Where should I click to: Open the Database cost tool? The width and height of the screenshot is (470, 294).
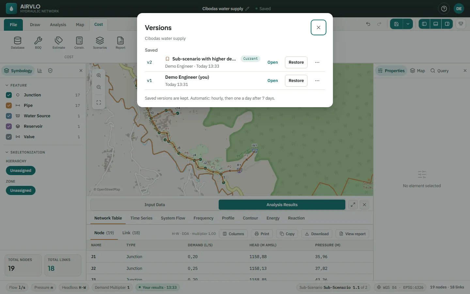[18, 43]
